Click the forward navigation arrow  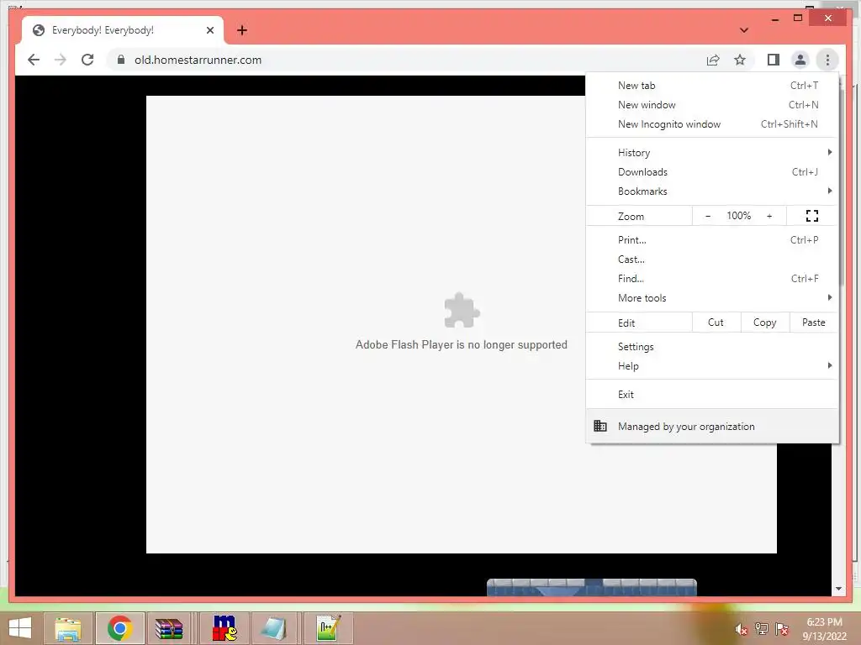[x=61, y=60]
